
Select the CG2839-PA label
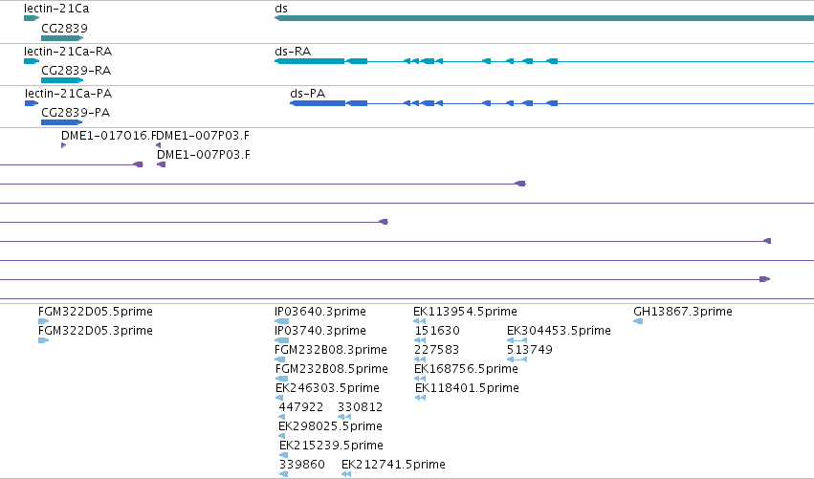[76, 112]
